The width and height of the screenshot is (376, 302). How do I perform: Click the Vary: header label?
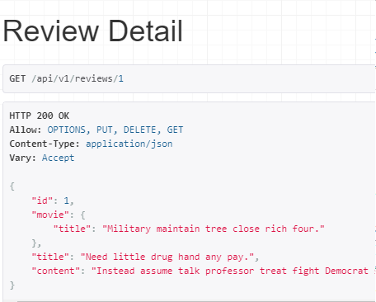coord(23,158)
